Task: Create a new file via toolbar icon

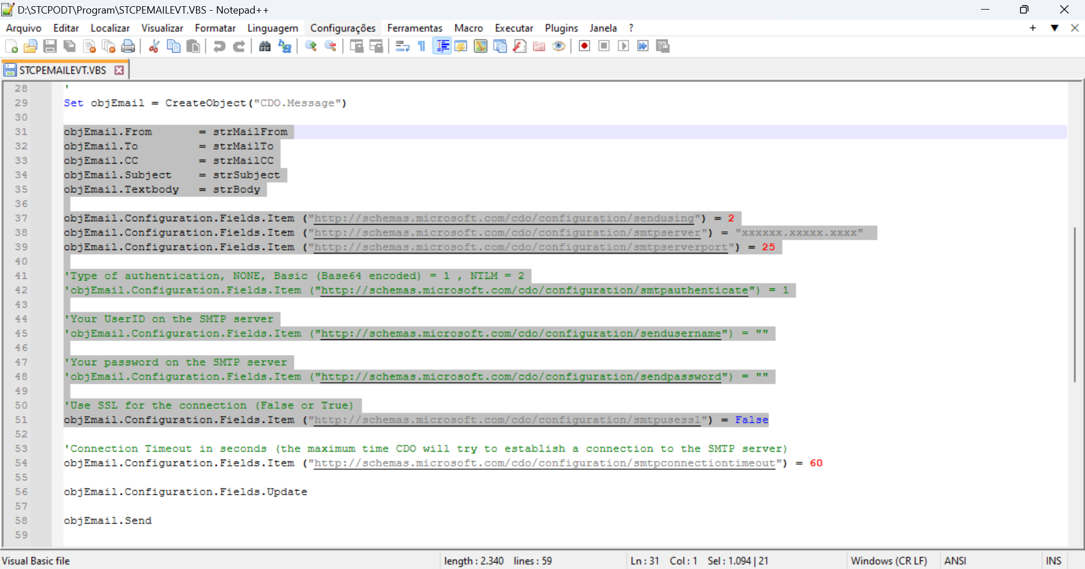Action: coord(11,46)
